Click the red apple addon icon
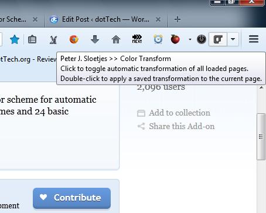Viewport: 266px width, 213px height. [175, 39]
